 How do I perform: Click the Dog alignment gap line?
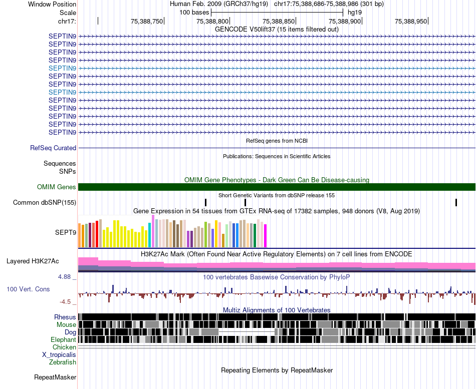[247, 332]
